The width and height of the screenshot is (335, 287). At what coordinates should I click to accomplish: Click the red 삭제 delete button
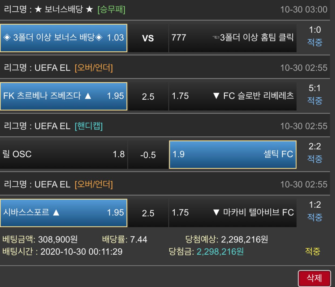click(314, 278)
